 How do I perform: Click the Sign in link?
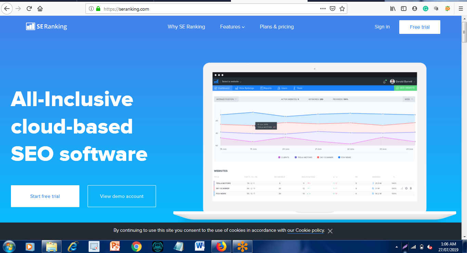point(382,27)
